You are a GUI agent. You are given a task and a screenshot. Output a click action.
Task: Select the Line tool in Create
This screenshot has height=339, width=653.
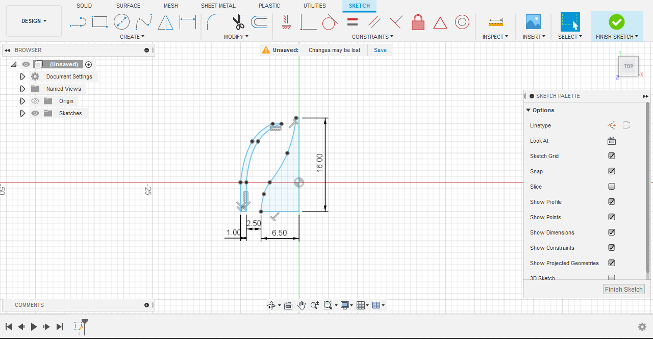[x=78, y=22]
